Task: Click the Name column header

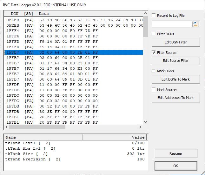Action: 43,137
